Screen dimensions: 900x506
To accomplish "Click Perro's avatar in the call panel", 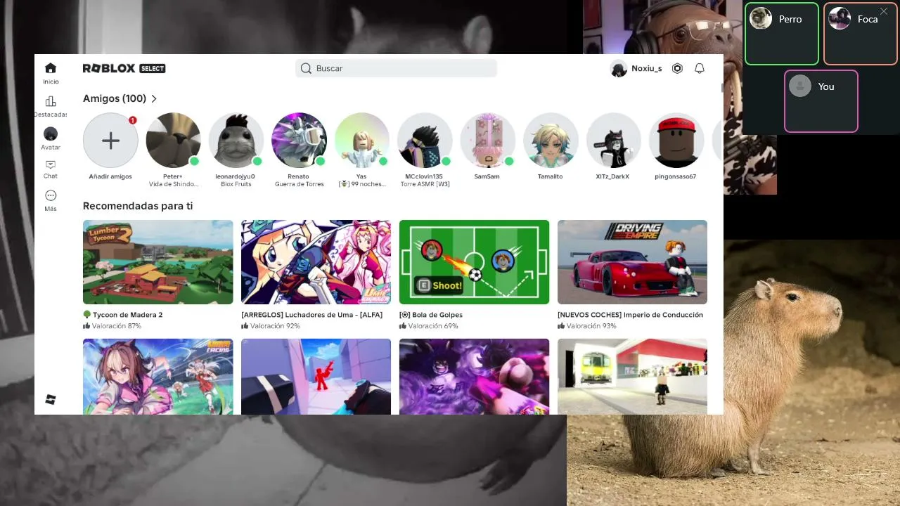I will [761, 19].
